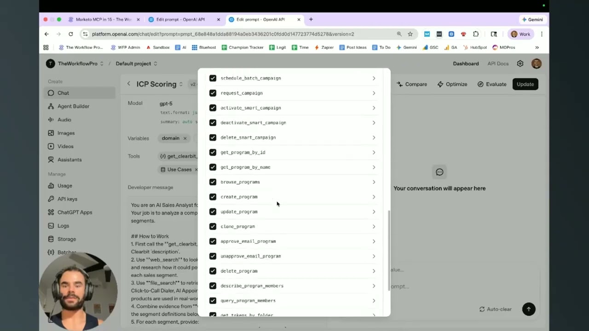The image size is (589, 331).
Task: Switch to the Marketo MCP tab
Action: coord(104,19)
